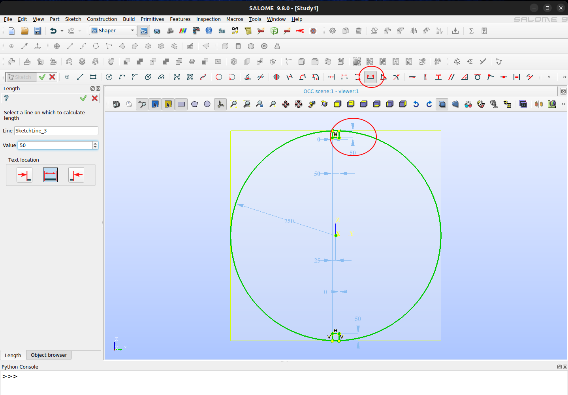Screen dimensions: 568x395
Task: Open help for the Length panel
Action: [6, 98]
